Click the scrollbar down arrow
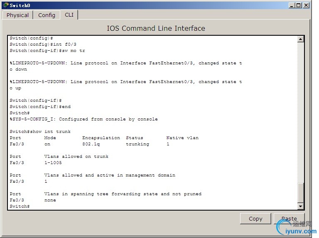 300,206
